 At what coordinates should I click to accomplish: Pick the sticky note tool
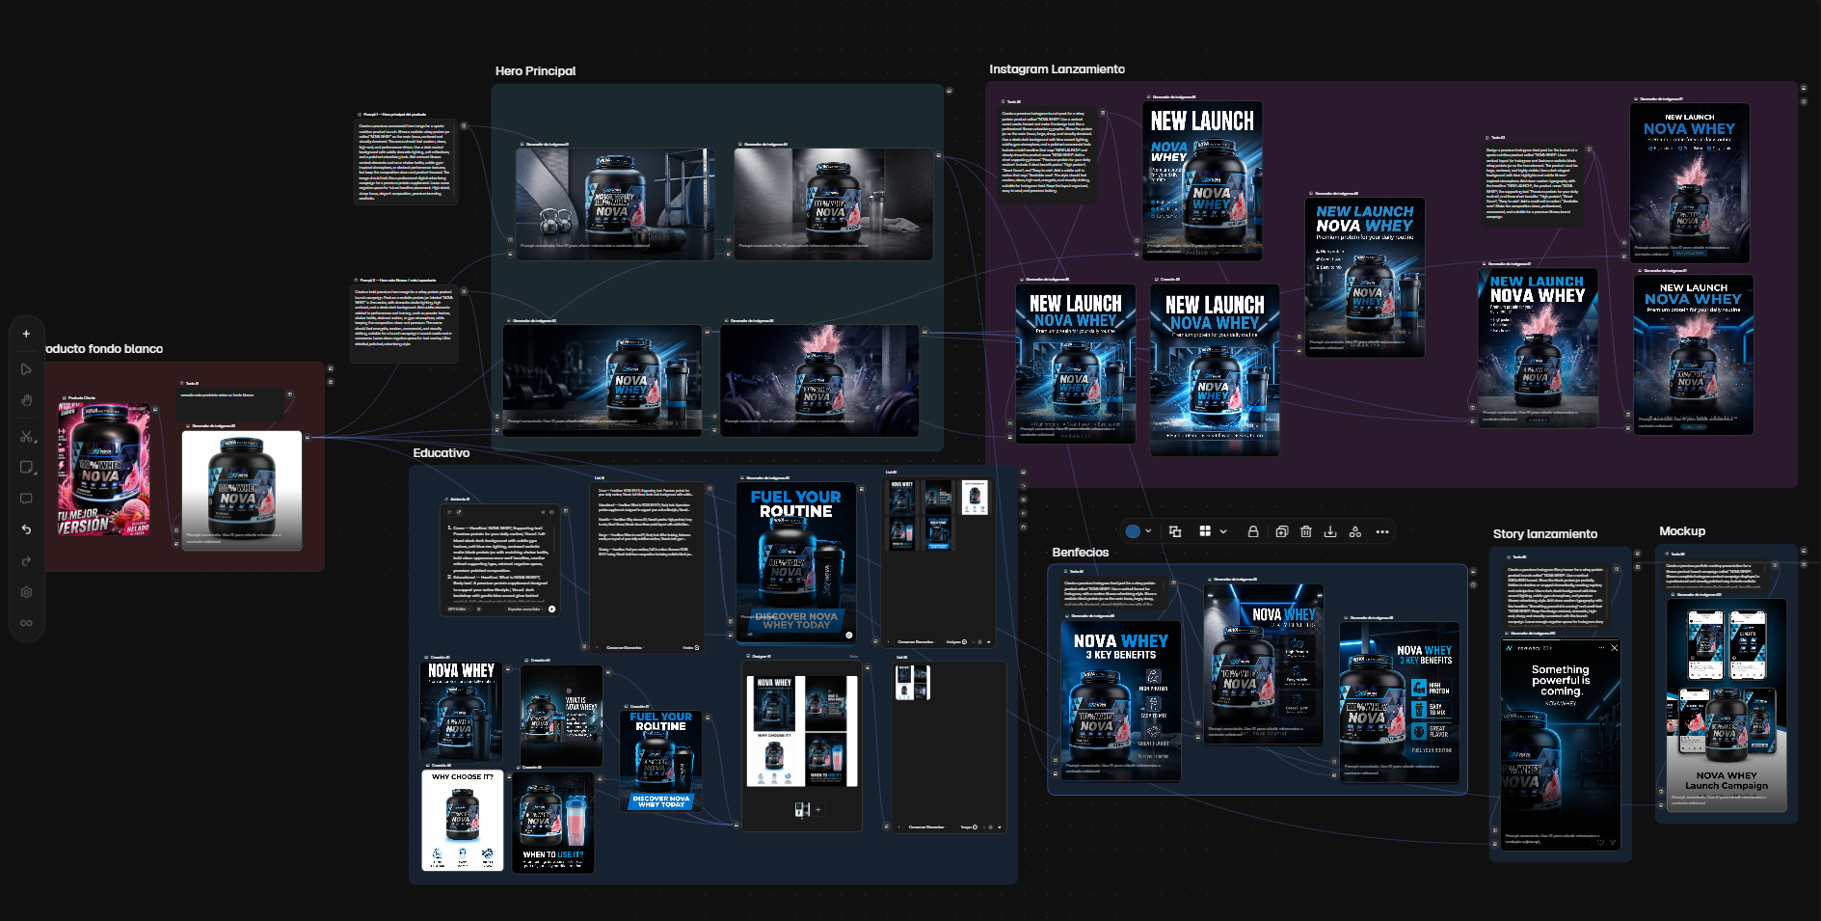tap(26, 468)
